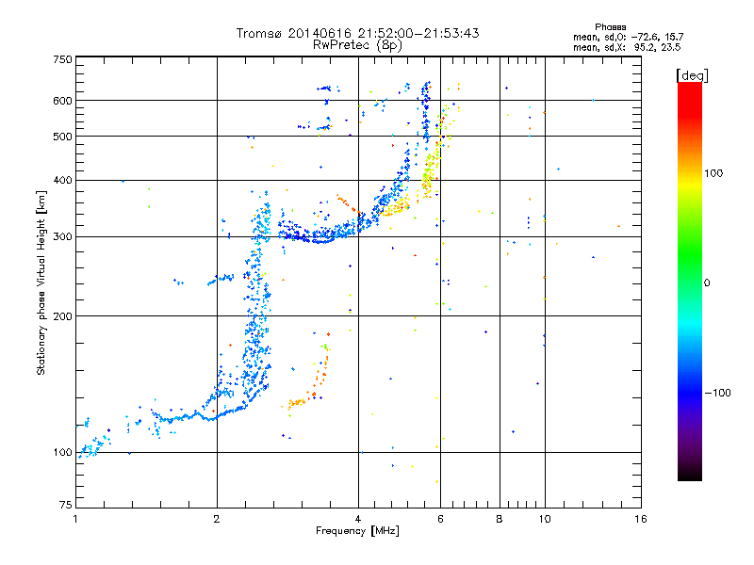Click the colorbar label '0'
The height and width of the screenshot is (565, 754).
click(707, 283)
